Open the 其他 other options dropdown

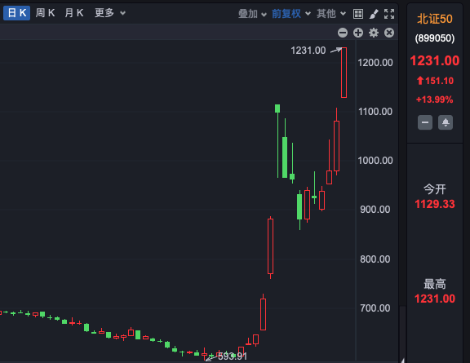(331, 14)
